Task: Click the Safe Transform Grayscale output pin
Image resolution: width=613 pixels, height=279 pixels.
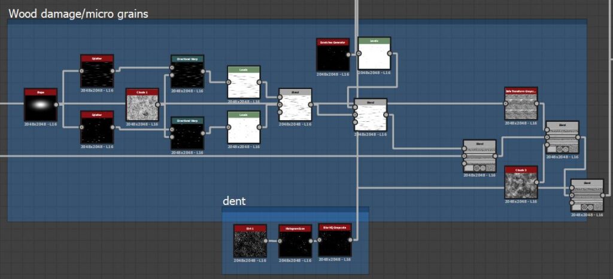Action: (x=537, y=103)
